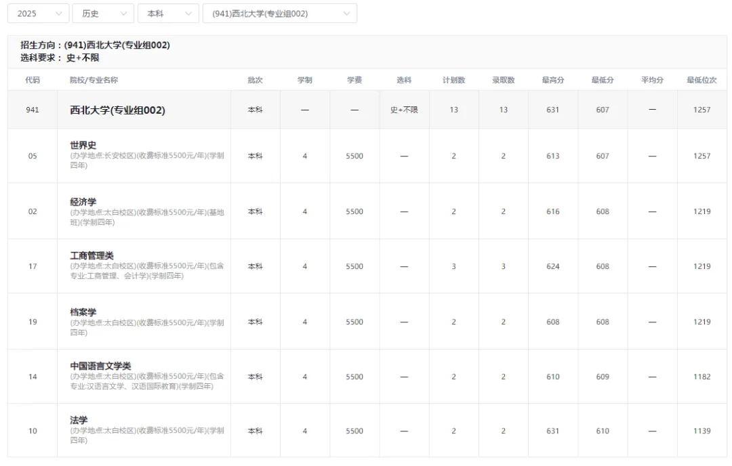Click the 最低位次 column header
The width and height of the screenshot is (732, 466).
tap(701, 80)
